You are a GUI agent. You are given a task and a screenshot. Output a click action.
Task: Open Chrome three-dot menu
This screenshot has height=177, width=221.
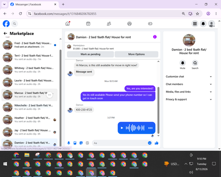(216, 14)
